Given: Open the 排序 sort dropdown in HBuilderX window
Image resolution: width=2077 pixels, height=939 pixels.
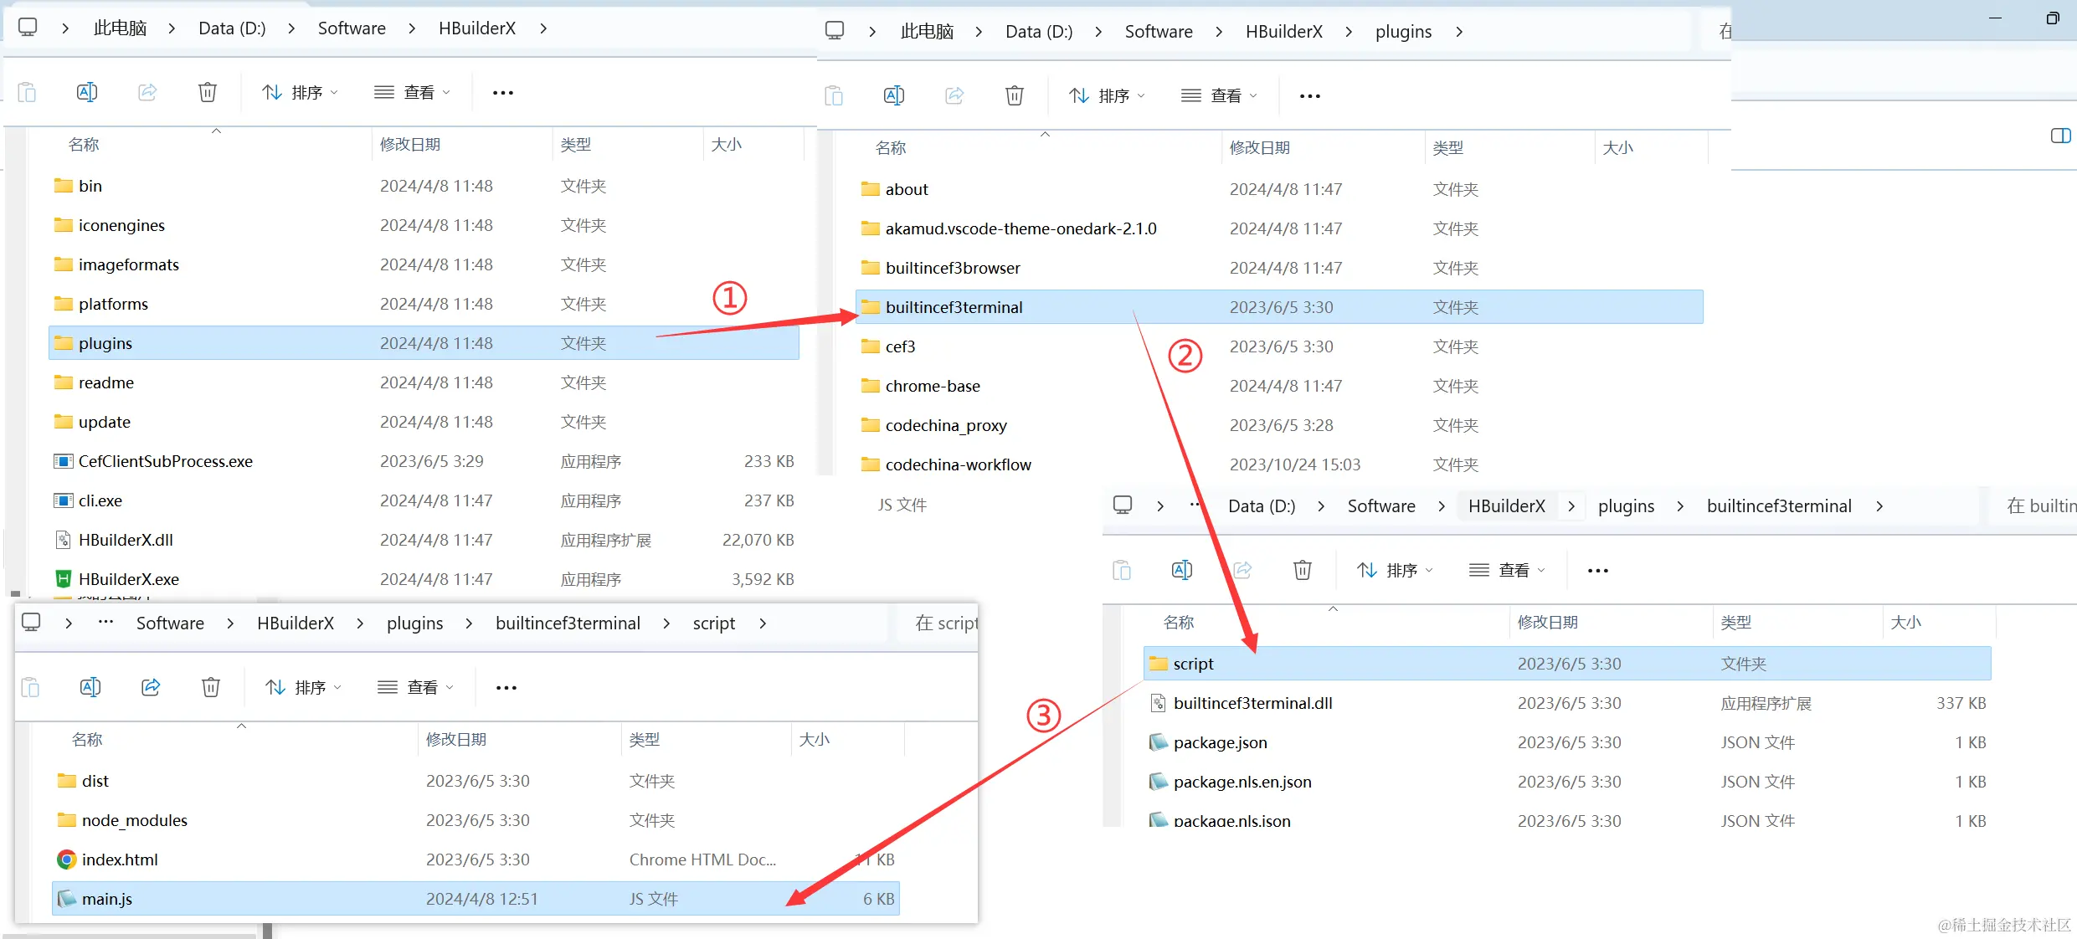Looking at the screenshot, I should [x=300, y=92].
